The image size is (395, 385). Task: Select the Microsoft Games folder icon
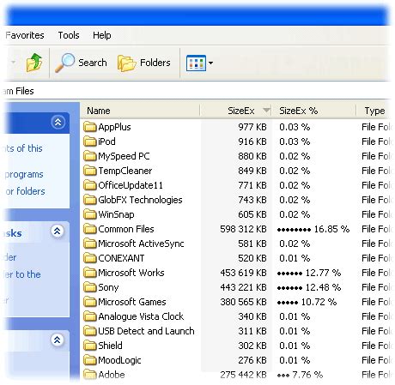90,302
